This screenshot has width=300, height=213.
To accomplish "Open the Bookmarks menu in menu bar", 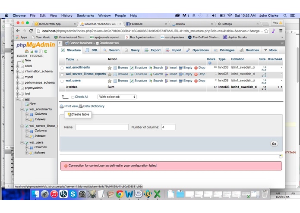I will point(85,16).
